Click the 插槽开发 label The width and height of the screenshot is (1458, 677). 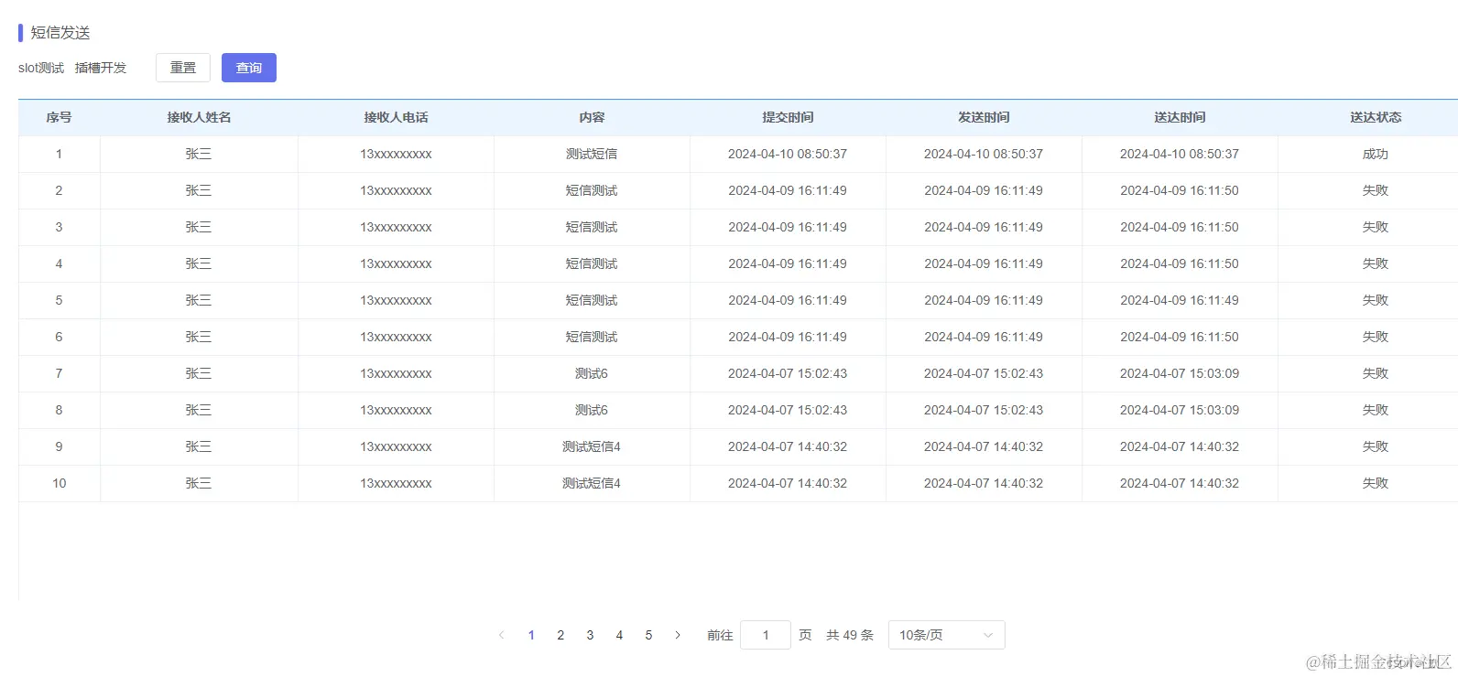(101, 68)
